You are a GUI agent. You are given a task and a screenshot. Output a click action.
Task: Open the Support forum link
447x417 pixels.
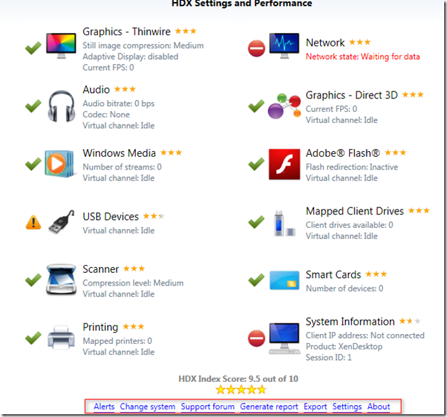coord(208,406)
